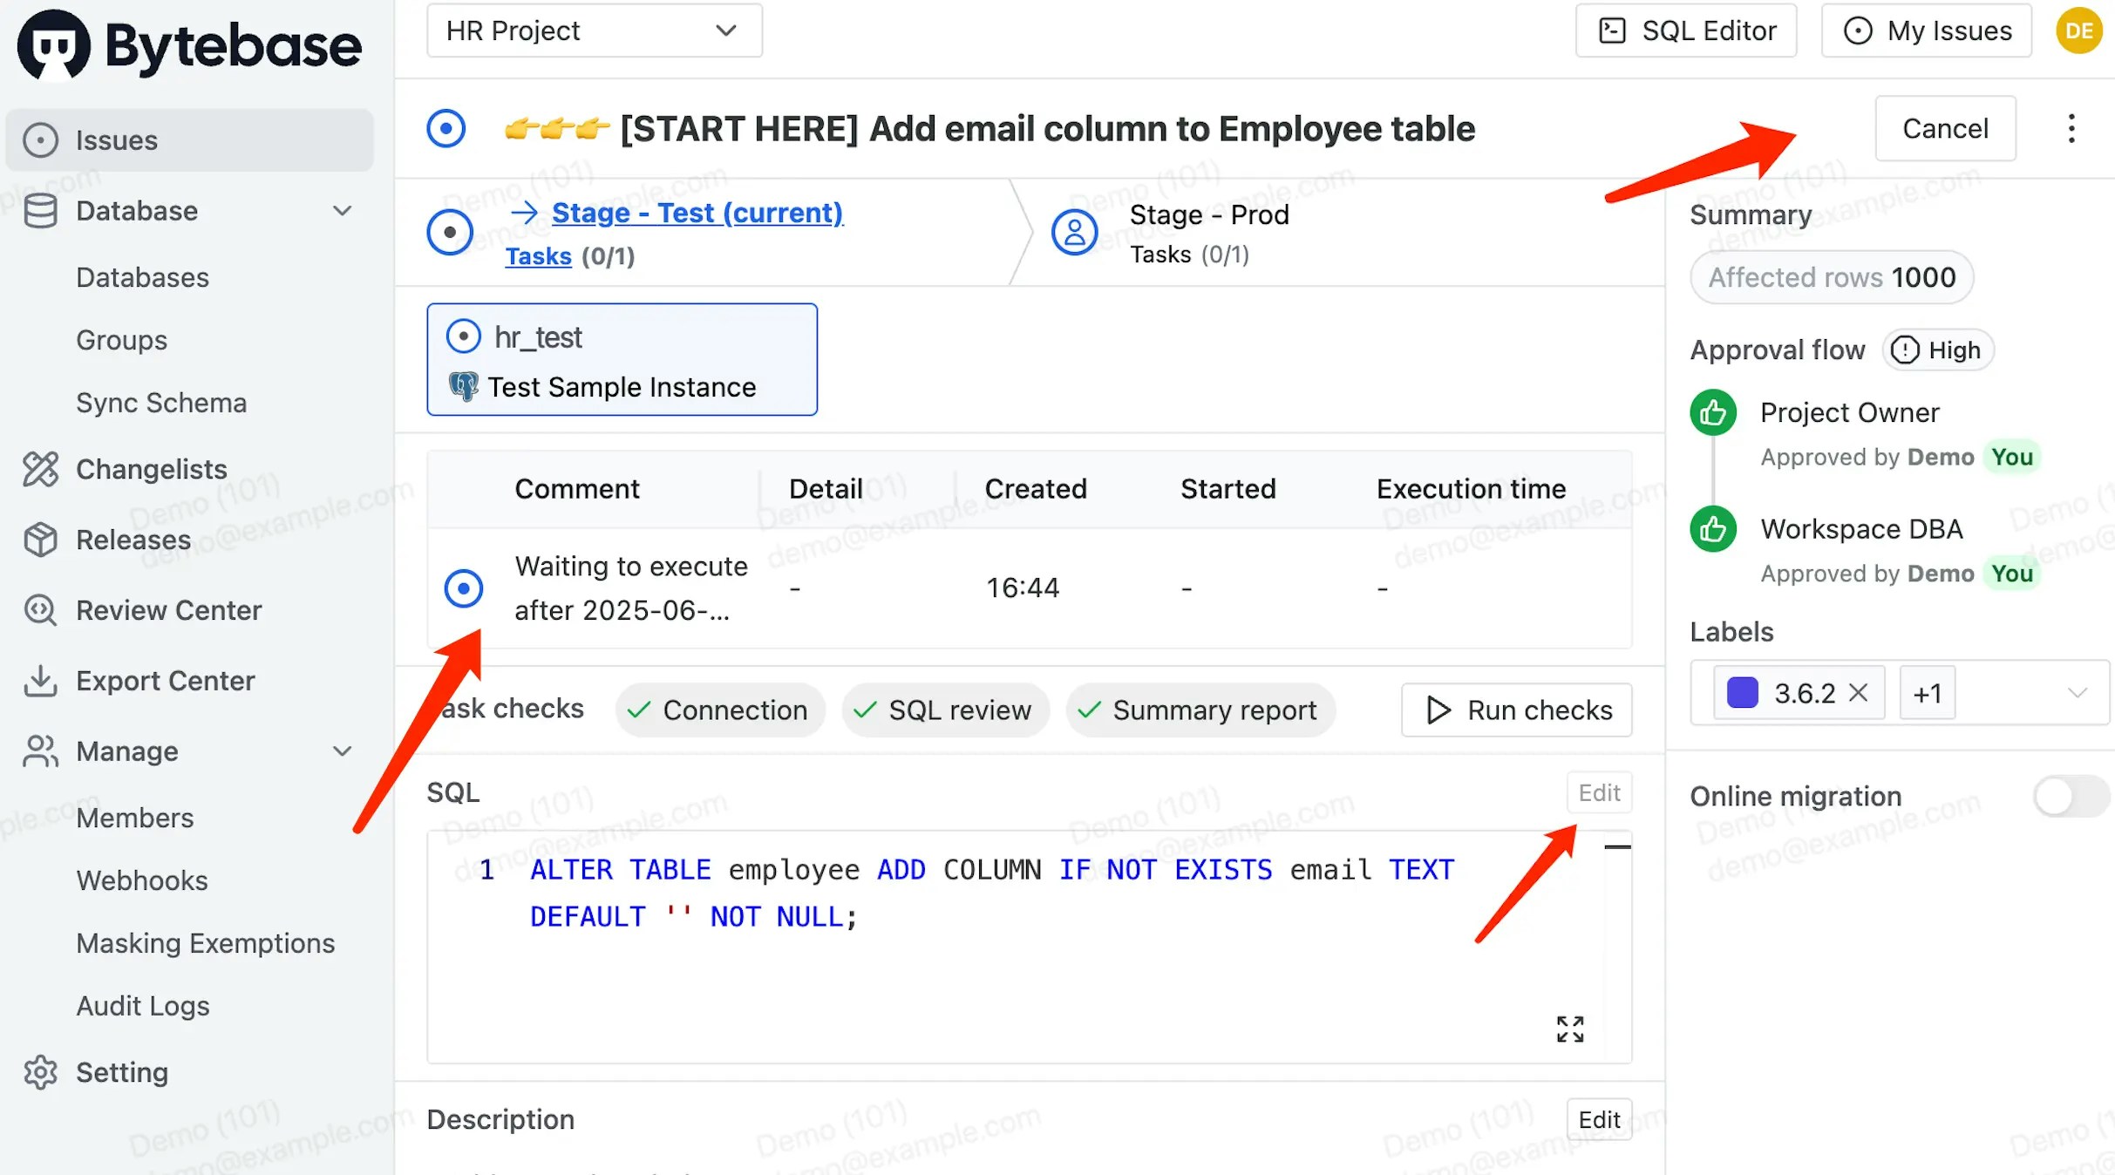Select Stage - Prod tab

[1208, 215]
